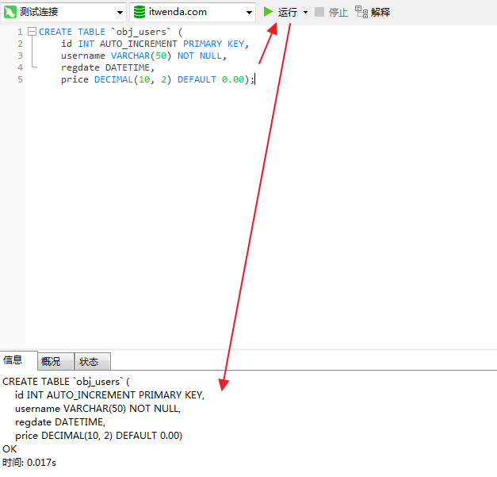Select the 状态 tab
Screen dimensions: 497x477
tap(89, 362)
